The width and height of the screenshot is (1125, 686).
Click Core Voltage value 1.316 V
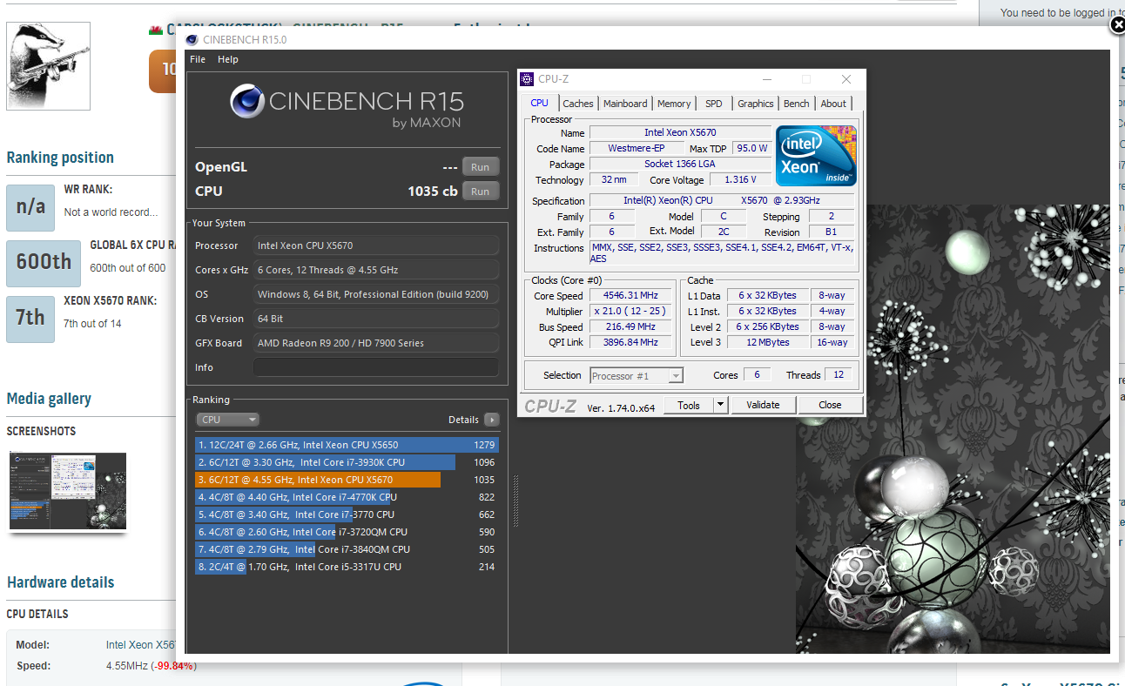point(740,180)
